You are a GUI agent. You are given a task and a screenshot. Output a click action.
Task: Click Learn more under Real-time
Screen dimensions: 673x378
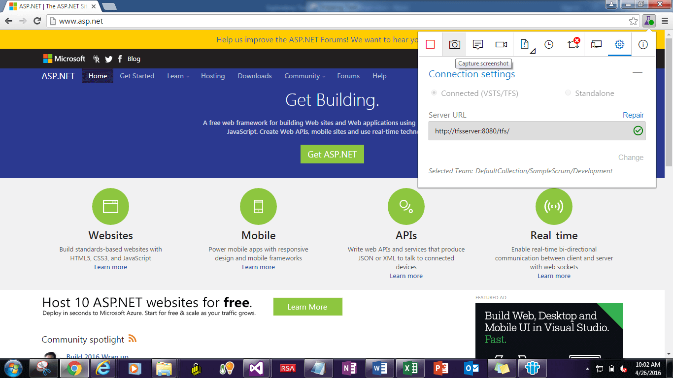pyautogui.click(x=554, y=276)
